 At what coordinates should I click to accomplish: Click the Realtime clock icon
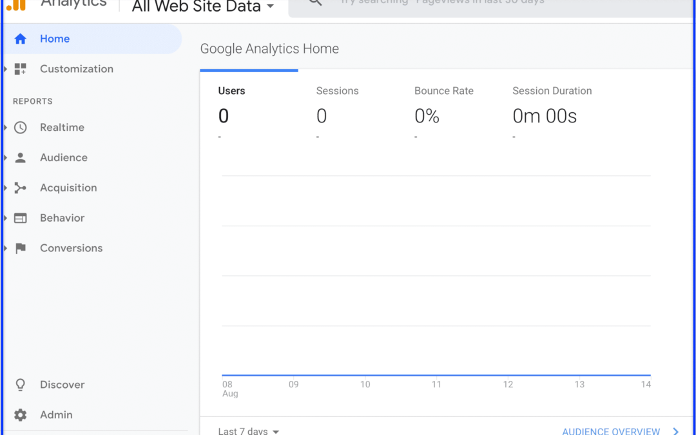tap(21, 128)
